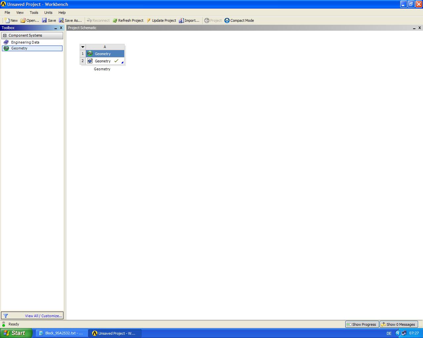Click the green checkmark status in row 2
The height and width of the screenshot is (338, 423).
[116, 61]
